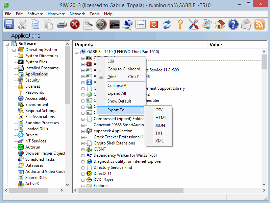The width and height of the screenshot is (270, 203).
Task: Select Autorun in the tree
Action: 33,147
